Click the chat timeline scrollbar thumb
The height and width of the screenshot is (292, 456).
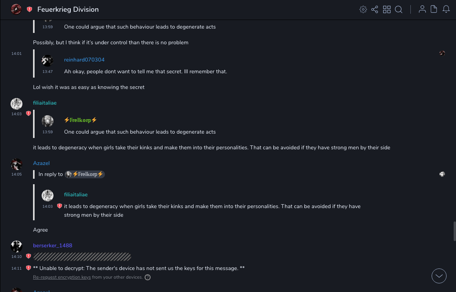coord(454,231)
